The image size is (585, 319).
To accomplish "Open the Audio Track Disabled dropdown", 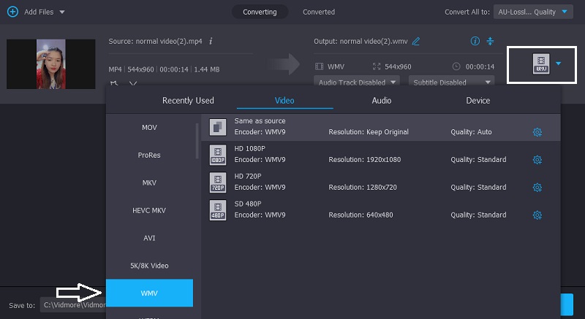I will coord(358,82).
